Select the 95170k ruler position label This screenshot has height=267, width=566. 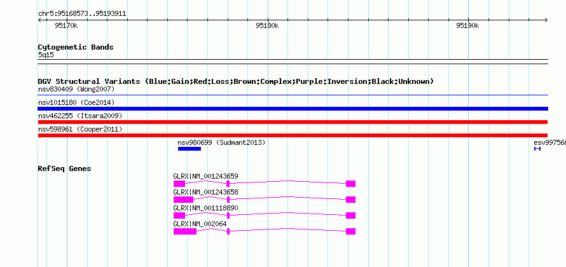(x=66, y=25)
